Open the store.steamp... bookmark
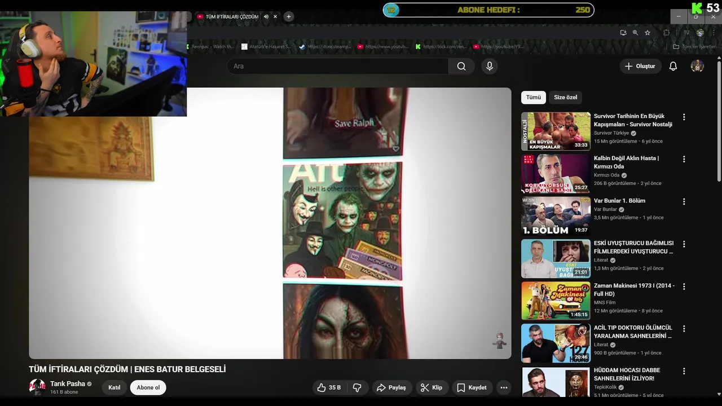 point(325,47)
